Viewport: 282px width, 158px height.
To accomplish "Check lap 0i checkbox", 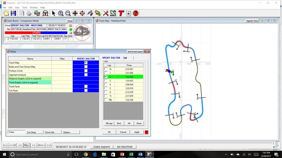I will tap(106, 69).
